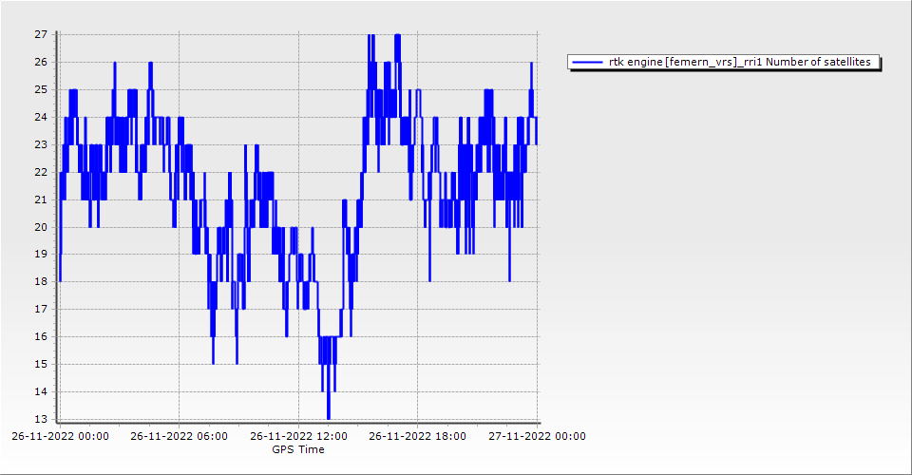Click the 27-11-2022 00:00 time label
Image resolution: width=912 pixels, height=475 pixels.
[x=537, y=437]
